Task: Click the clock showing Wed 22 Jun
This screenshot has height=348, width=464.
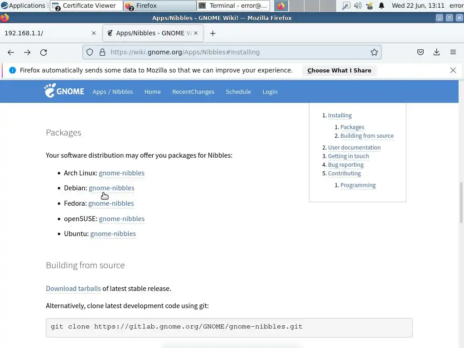Action: click(x=418, y=5)
